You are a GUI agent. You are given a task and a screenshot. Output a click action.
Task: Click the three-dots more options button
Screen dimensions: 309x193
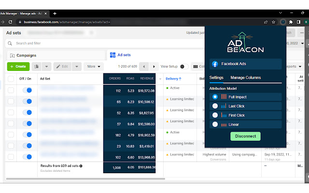click(x=302, y=33)
